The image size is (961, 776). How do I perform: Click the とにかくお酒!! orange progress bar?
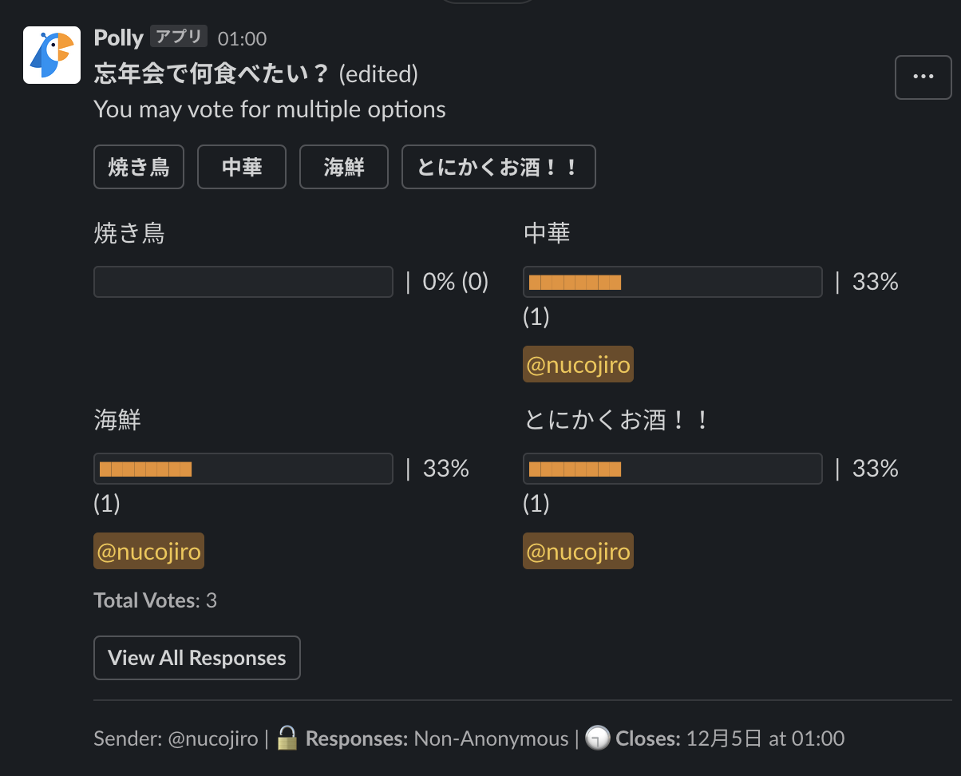point(575,469)
